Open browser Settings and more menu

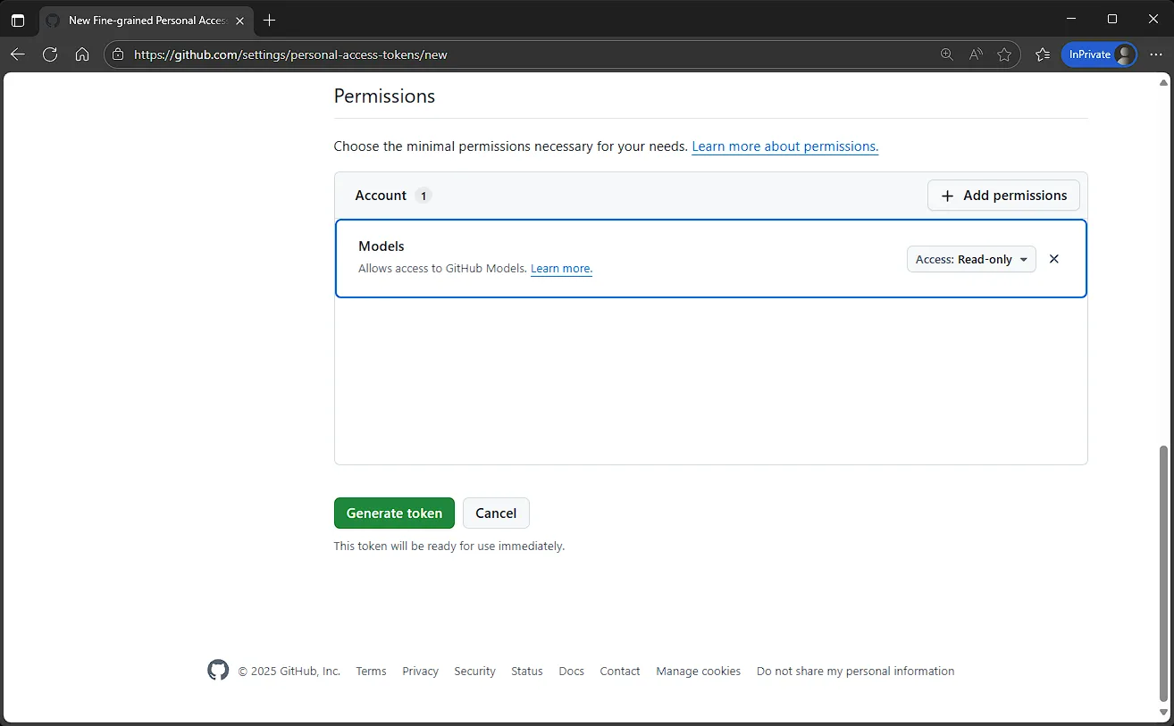[1156, 54]
